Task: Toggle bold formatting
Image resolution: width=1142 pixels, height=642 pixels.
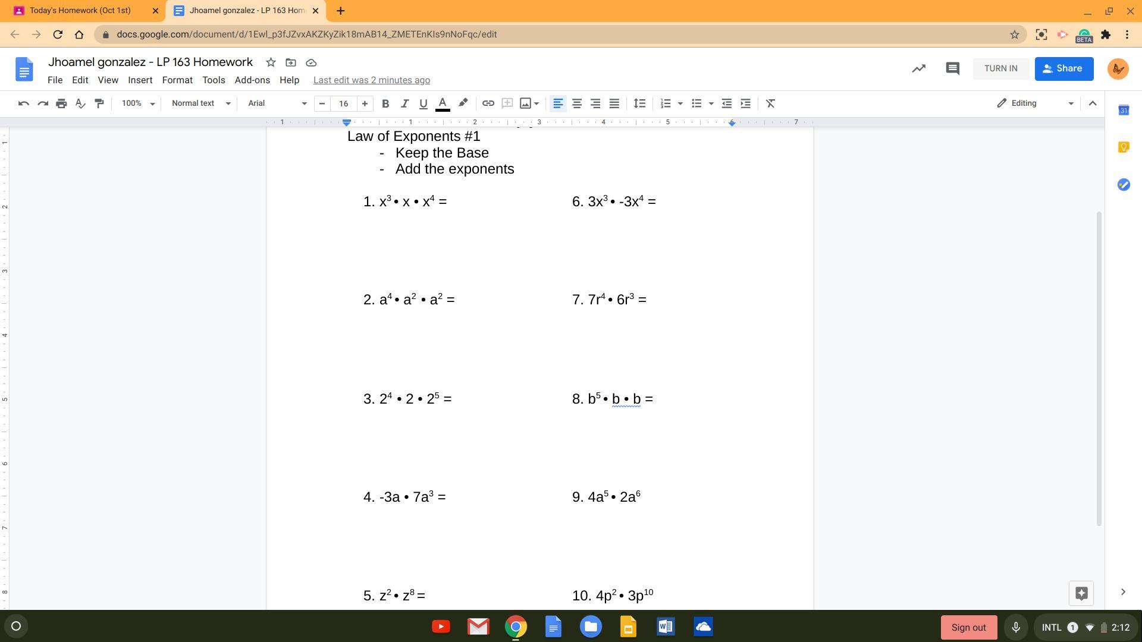Action: point(385,103)
